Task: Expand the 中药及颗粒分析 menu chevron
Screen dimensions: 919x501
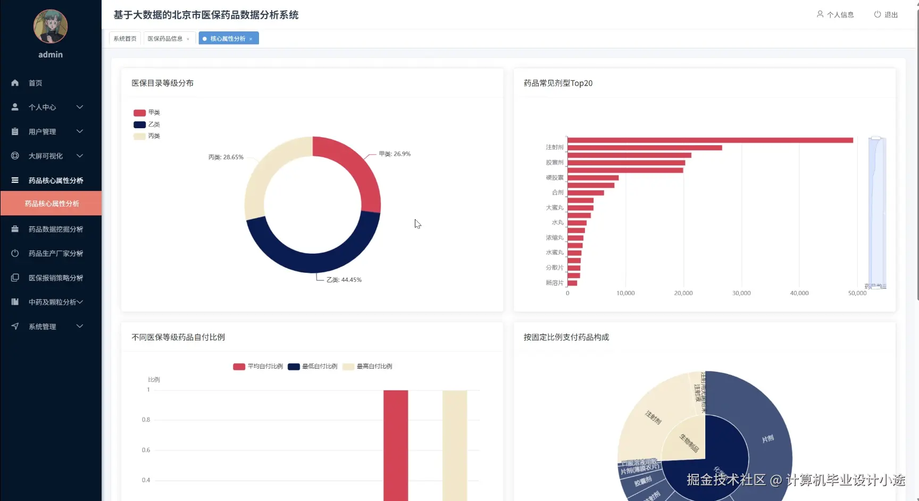Action: point(80,302)
